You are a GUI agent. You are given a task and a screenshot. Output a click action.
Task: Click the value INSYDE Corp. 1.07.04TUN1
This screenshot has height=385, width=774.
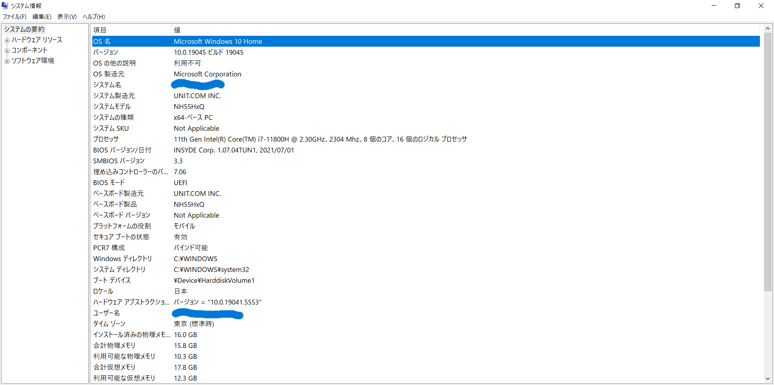click(234, 150)
